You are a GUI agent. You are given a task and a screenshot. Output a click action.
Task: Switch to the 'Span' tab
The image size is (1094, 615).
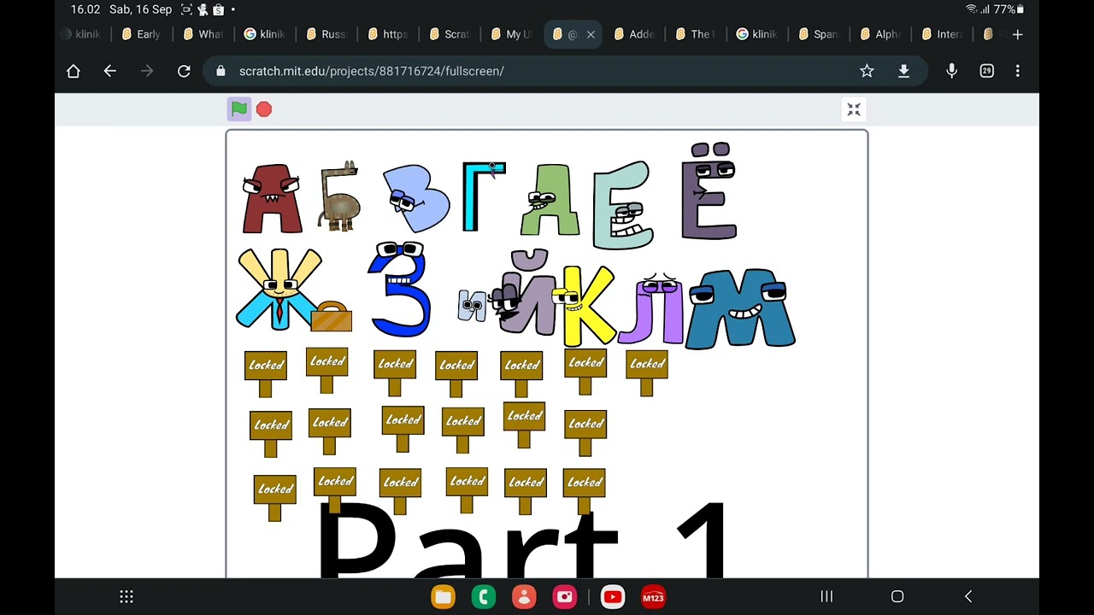tap(818, 35)
